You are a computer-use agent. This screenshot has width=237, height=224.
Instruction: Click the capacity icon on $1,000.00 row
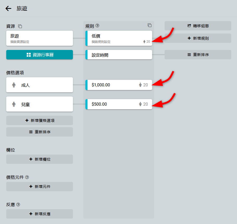(140, 85)
